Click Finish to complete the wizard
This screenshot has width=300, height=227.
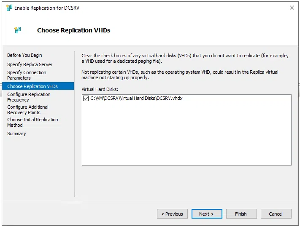pyautogui.click(x=241, y=214)
